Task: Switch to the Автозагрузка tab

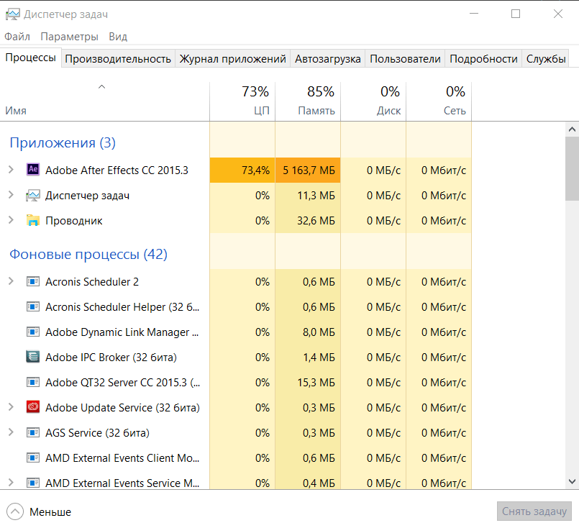Action: coord(327,59)
